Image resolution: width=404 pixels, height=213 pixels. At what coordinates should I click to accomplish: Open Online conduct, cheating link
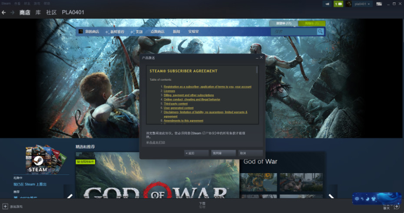coord(192,99)
